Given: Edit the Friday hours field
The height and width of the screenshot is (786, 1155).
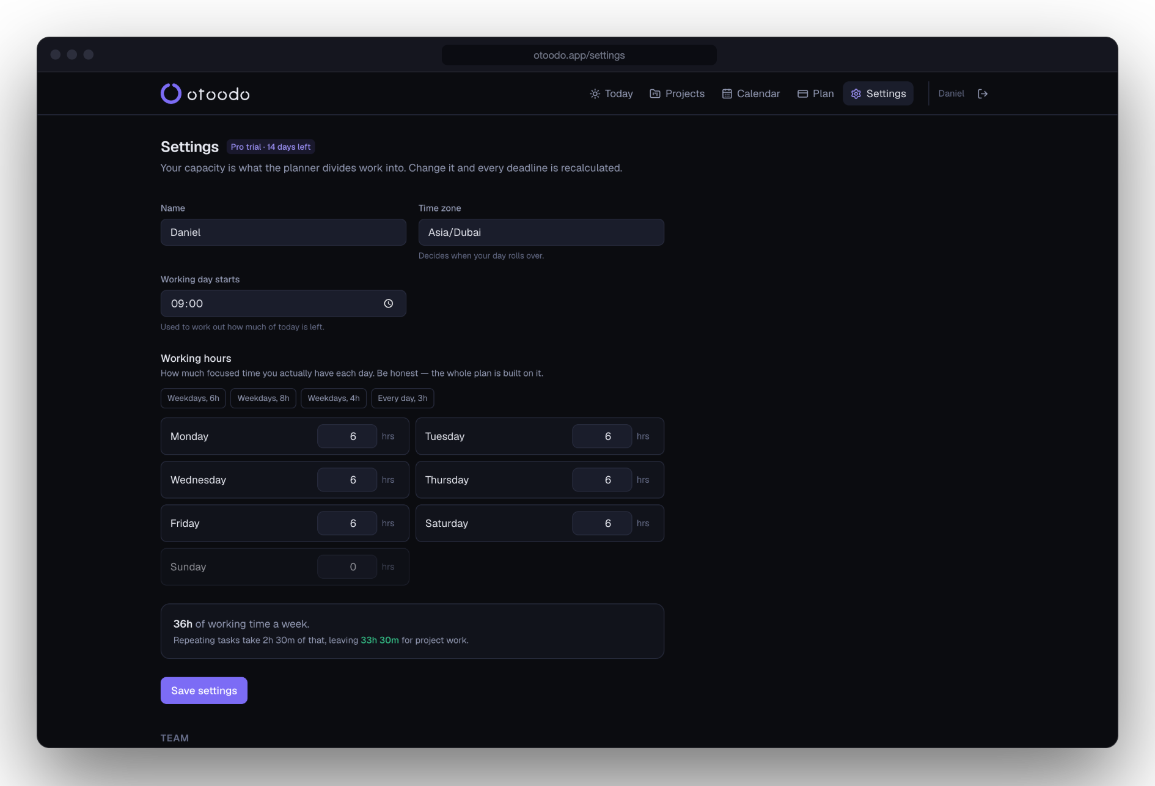Looking at the screenshot, I should point(347,523).
